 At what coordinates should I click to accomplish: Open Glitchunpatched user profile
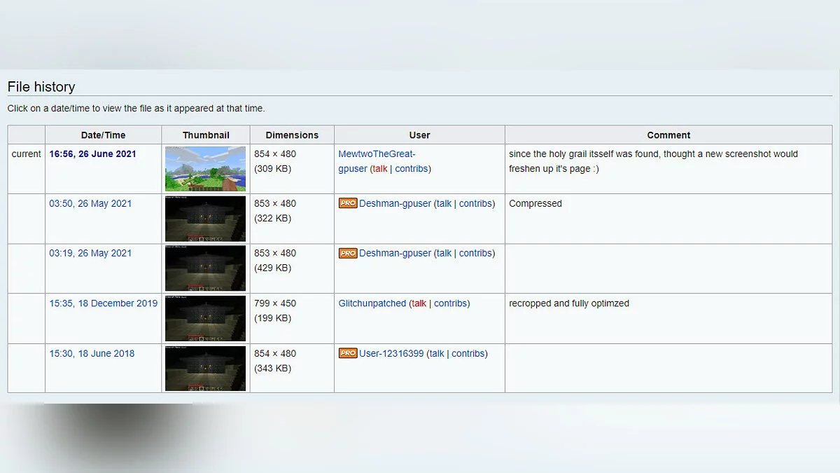point(372,303)
